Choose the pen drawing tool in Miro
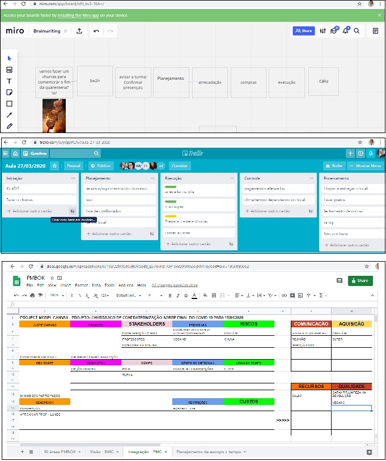Image resolution: width=386 pixels, height=461 pixels. point(9,126)
